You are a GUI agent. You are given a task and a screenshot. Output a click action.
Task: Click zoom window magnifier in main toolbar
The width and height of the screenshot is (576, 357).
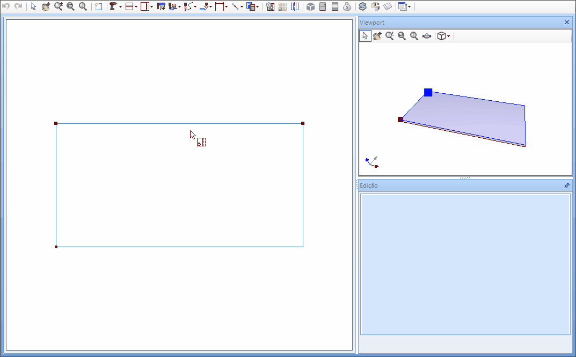[x=70, y=6]
